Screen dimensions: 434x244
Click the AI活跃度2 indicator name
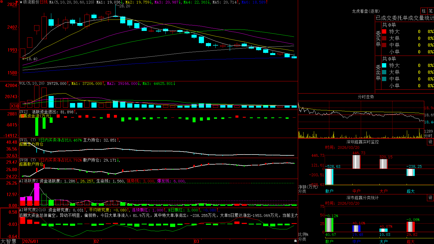tap(28, 181)
